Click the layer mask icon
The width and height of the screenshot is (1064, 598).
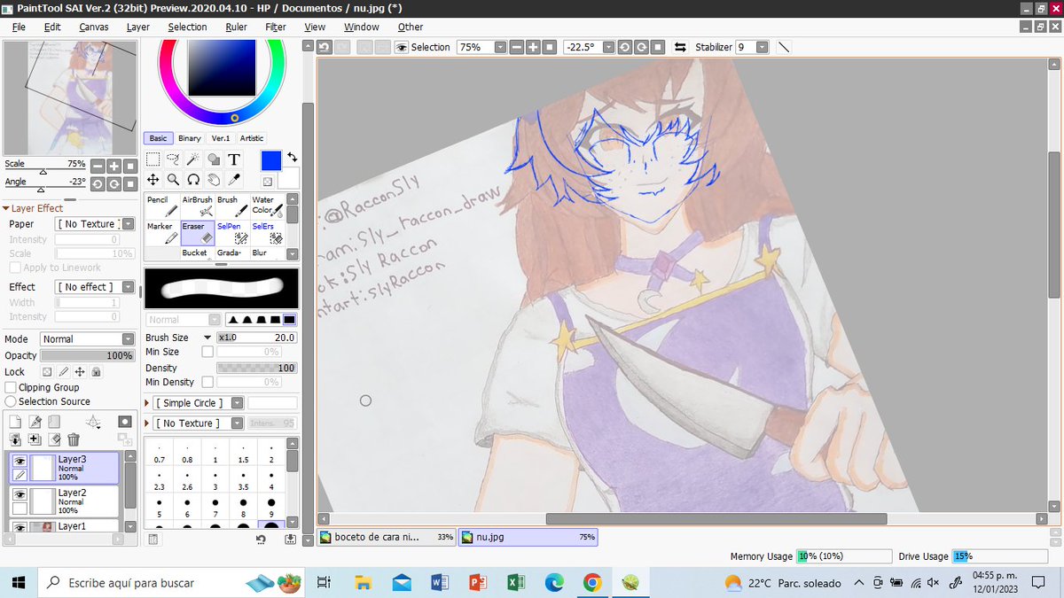125,422
